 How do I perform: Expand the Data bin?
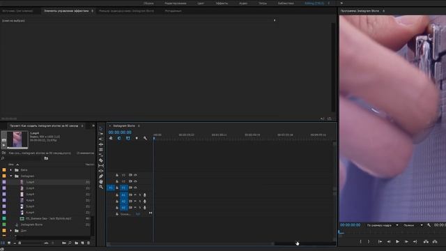coord(11,170)
